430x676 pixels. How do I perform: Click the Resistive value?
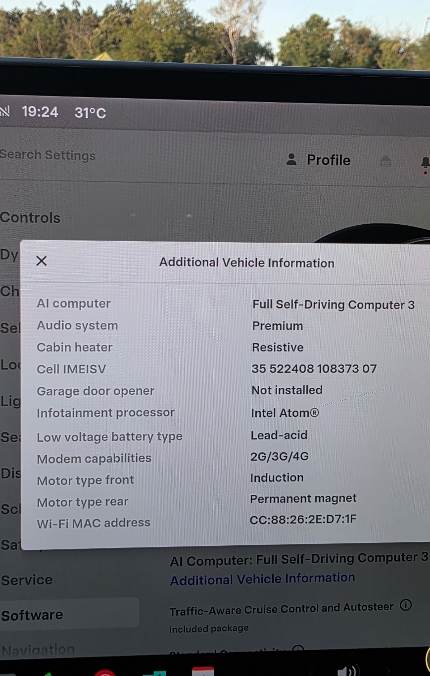[278, 347]
